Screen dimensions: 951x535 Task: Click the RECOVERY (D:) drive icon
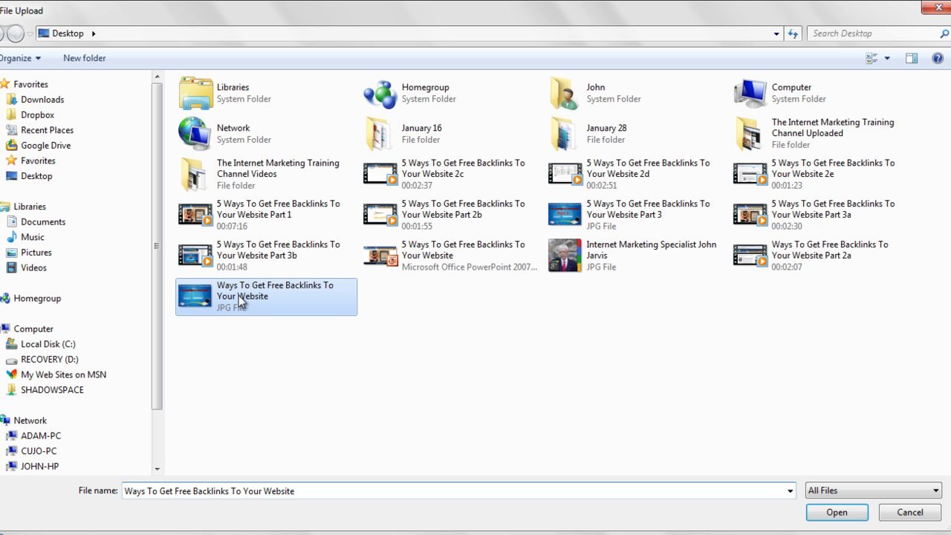pos(11,360)
